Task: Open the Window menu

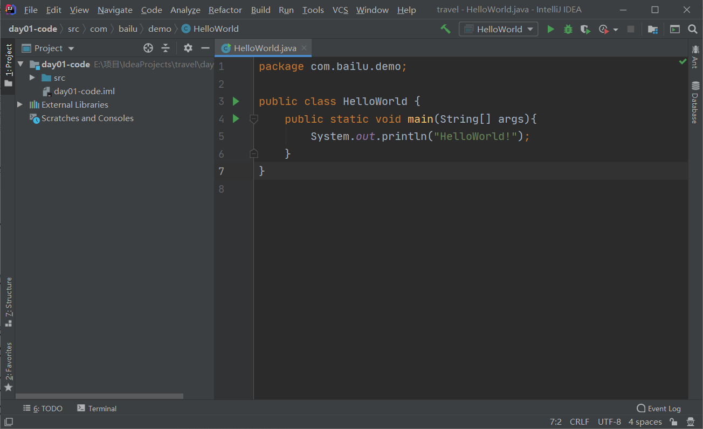Action: (373, 10)
